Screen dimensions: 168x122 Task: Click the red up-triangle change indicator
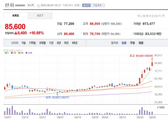point(16,33)
